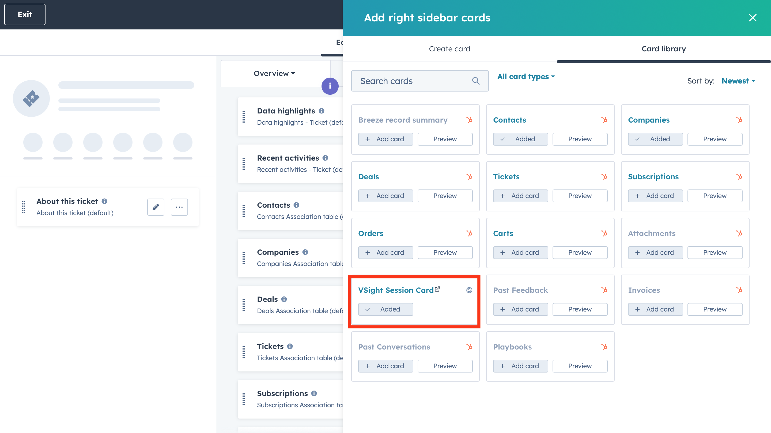The image size is (771, 433).
Task: Click the info icon beside Subscriptions in middle column
Action: (x=314, y=393)
